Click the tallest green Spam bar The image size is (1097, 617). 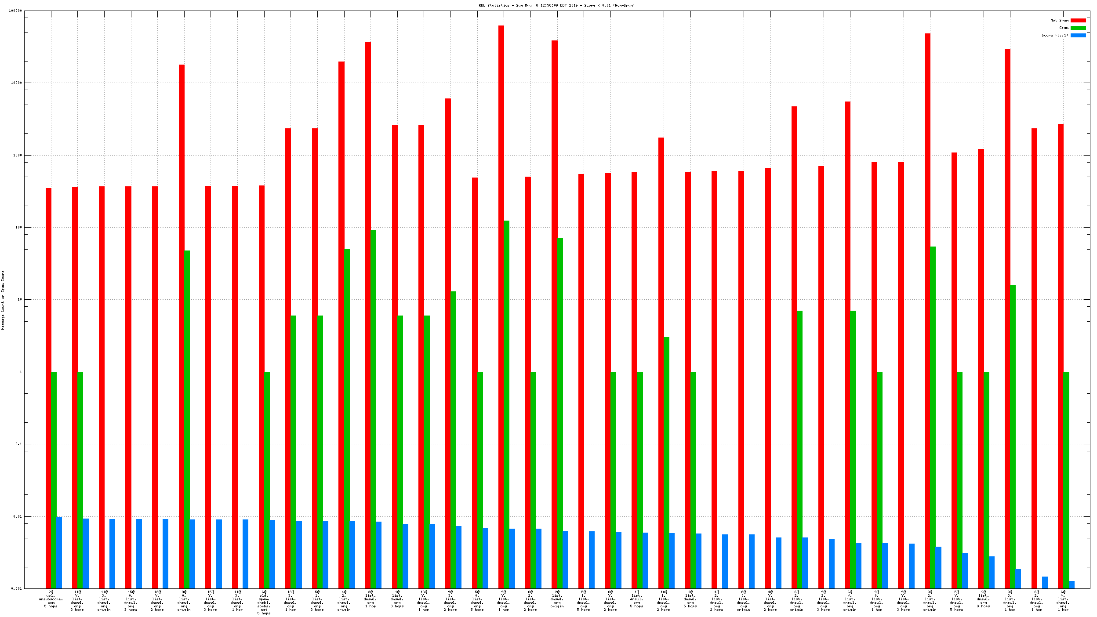(506, 396)
